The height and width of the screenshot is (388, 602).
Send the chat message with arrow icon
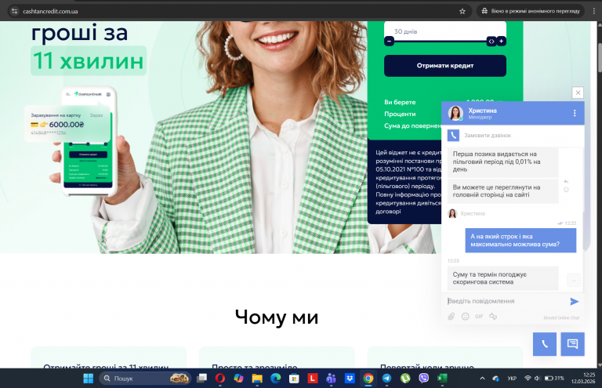tap(574, 302)
